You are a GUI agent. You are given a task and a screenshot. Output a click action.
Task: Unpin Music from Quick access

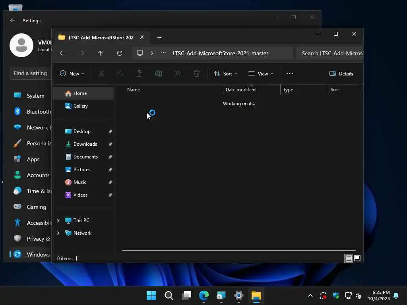pos(110,182)
